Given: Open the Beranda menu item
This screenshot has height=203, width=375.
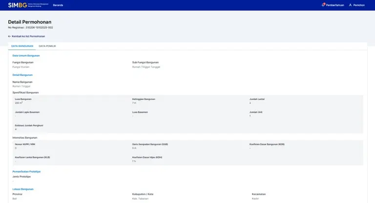Looking at the screenshot, I should [x=58, y=5].
